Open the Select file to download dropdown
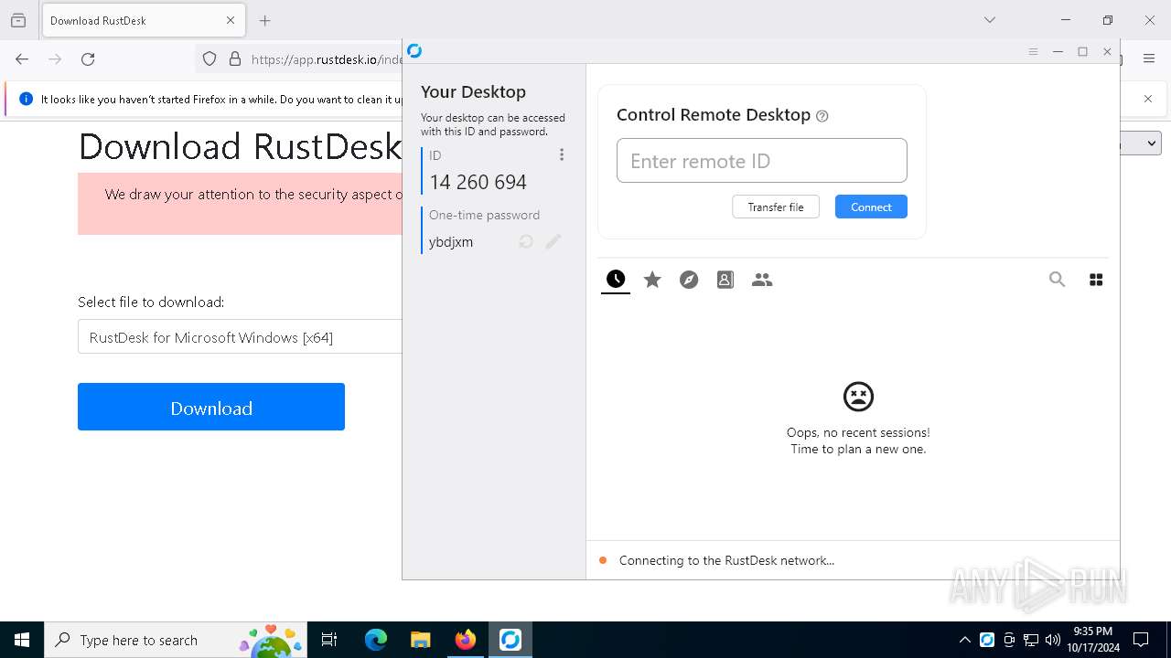 pos(240,336)
